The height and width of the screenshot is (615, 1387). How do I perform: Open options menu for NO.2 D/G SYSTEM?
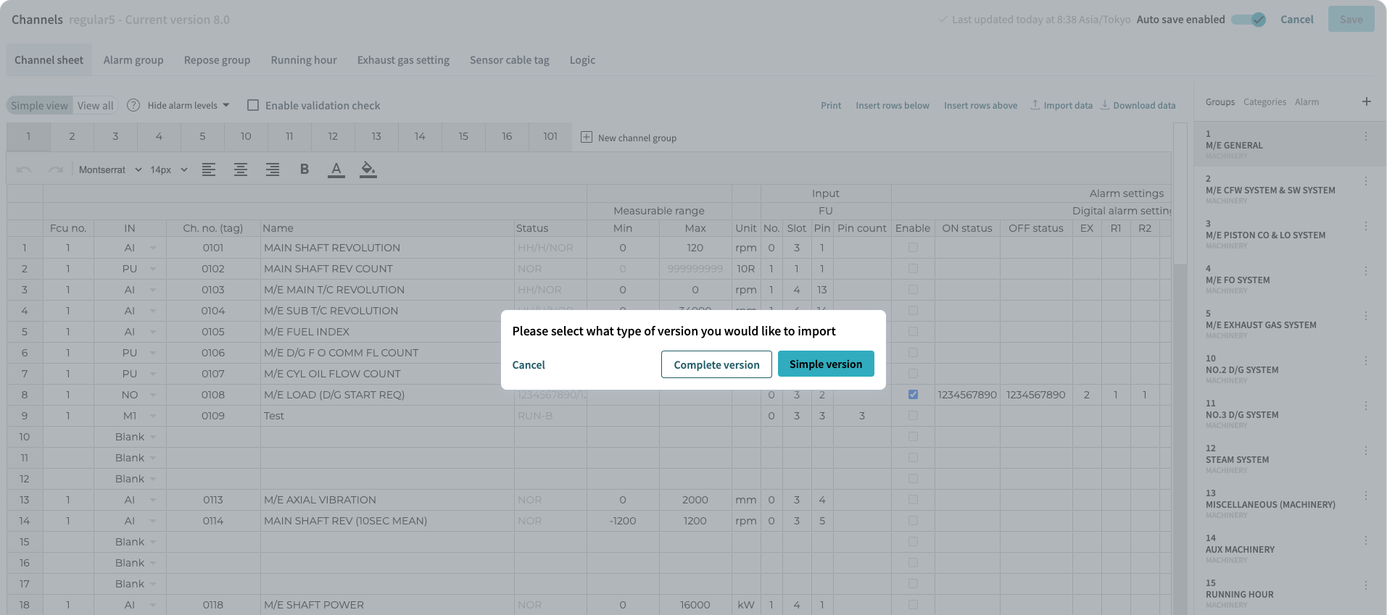1366,361
